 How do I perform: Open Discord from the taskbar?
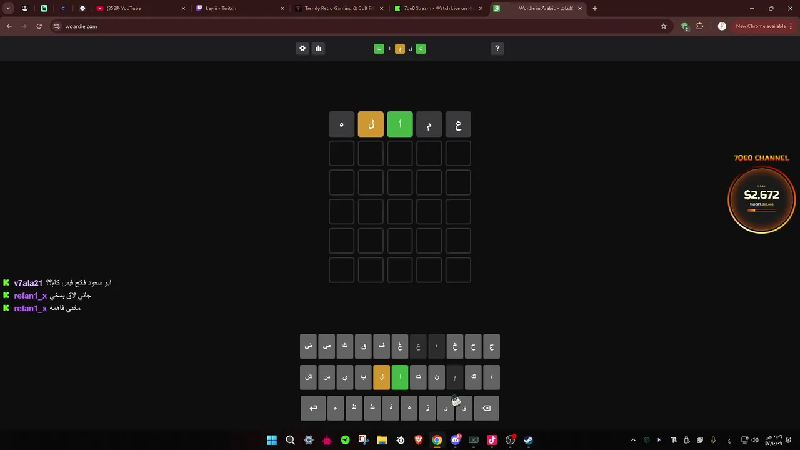[456, 440]
